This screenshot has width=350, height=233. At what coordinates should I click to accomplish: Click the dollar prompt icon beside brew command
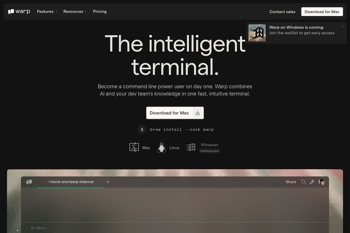click(142, 129)
